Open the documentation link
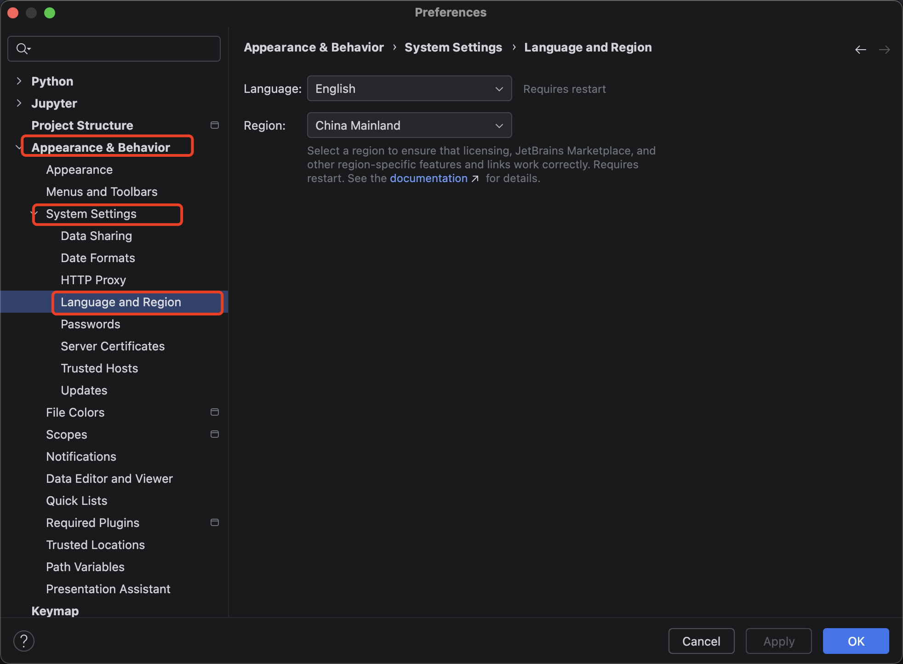The width and height of the screenshot is (903, 664). (429, 178)
